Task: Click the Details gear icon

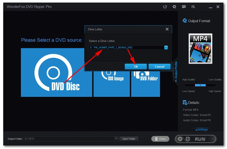Action: click(185, 103)
